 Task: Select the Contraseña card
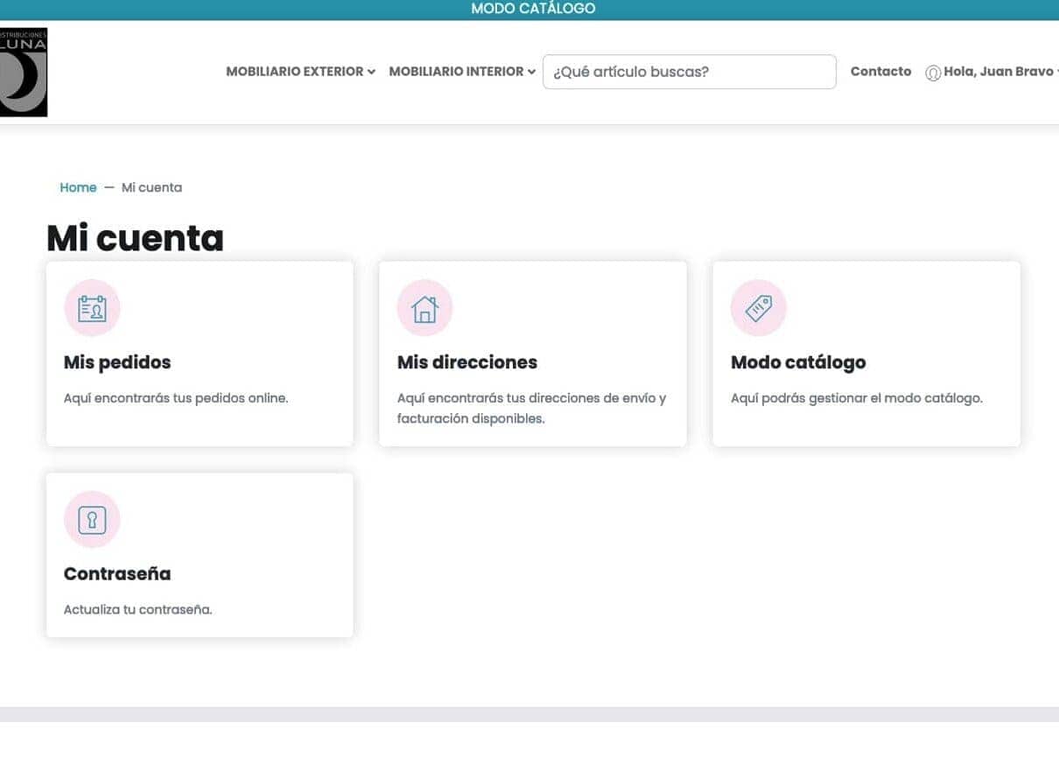(199, 555)
